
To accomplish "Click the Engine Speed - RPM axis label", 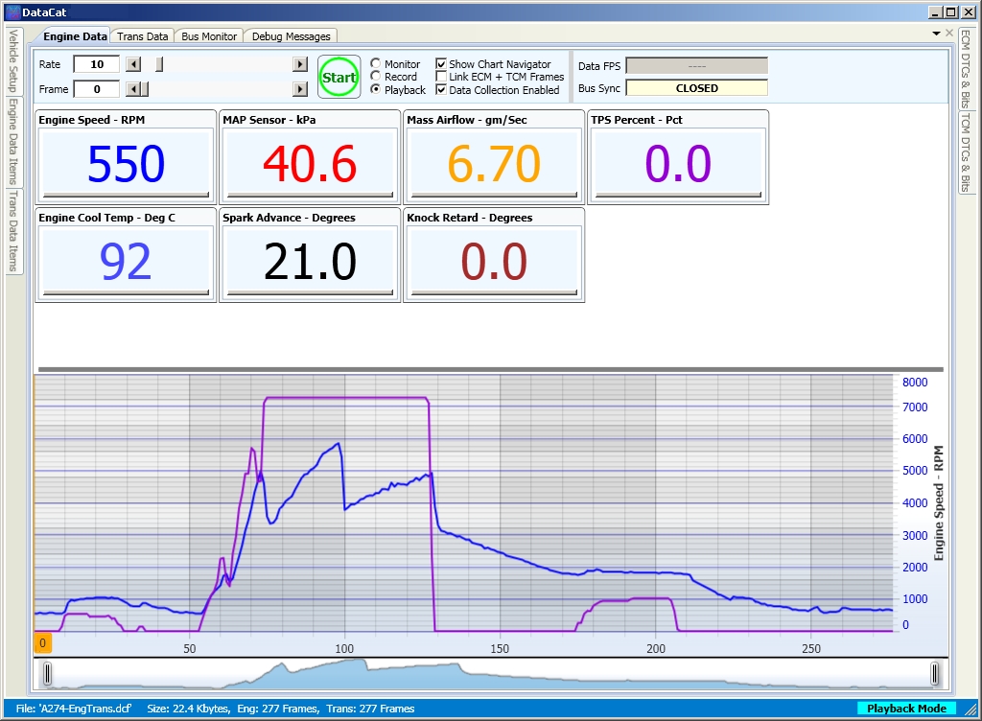I will (938, 503).
